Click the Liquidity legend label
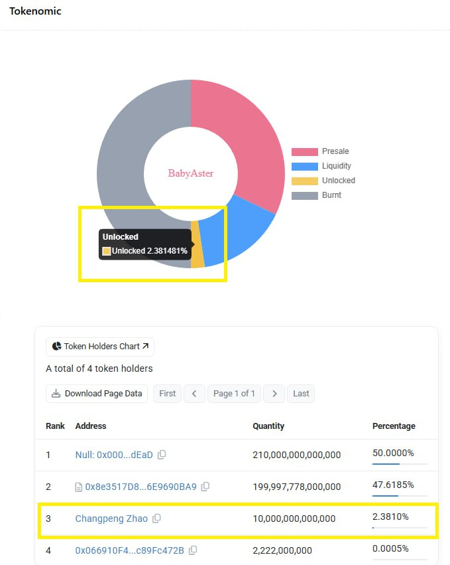This screenshot has width=450, height=565. click(x=336, y=166)
